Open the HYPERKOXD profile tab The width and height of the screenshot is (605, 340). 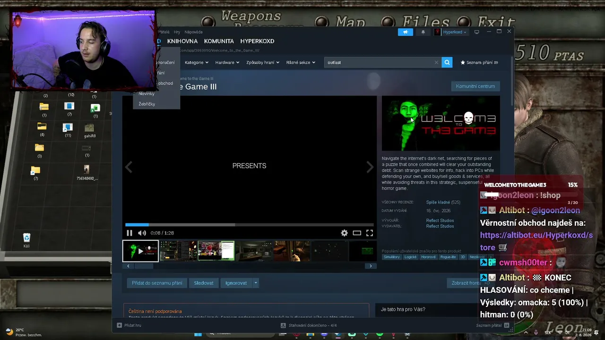coord(257,41)
